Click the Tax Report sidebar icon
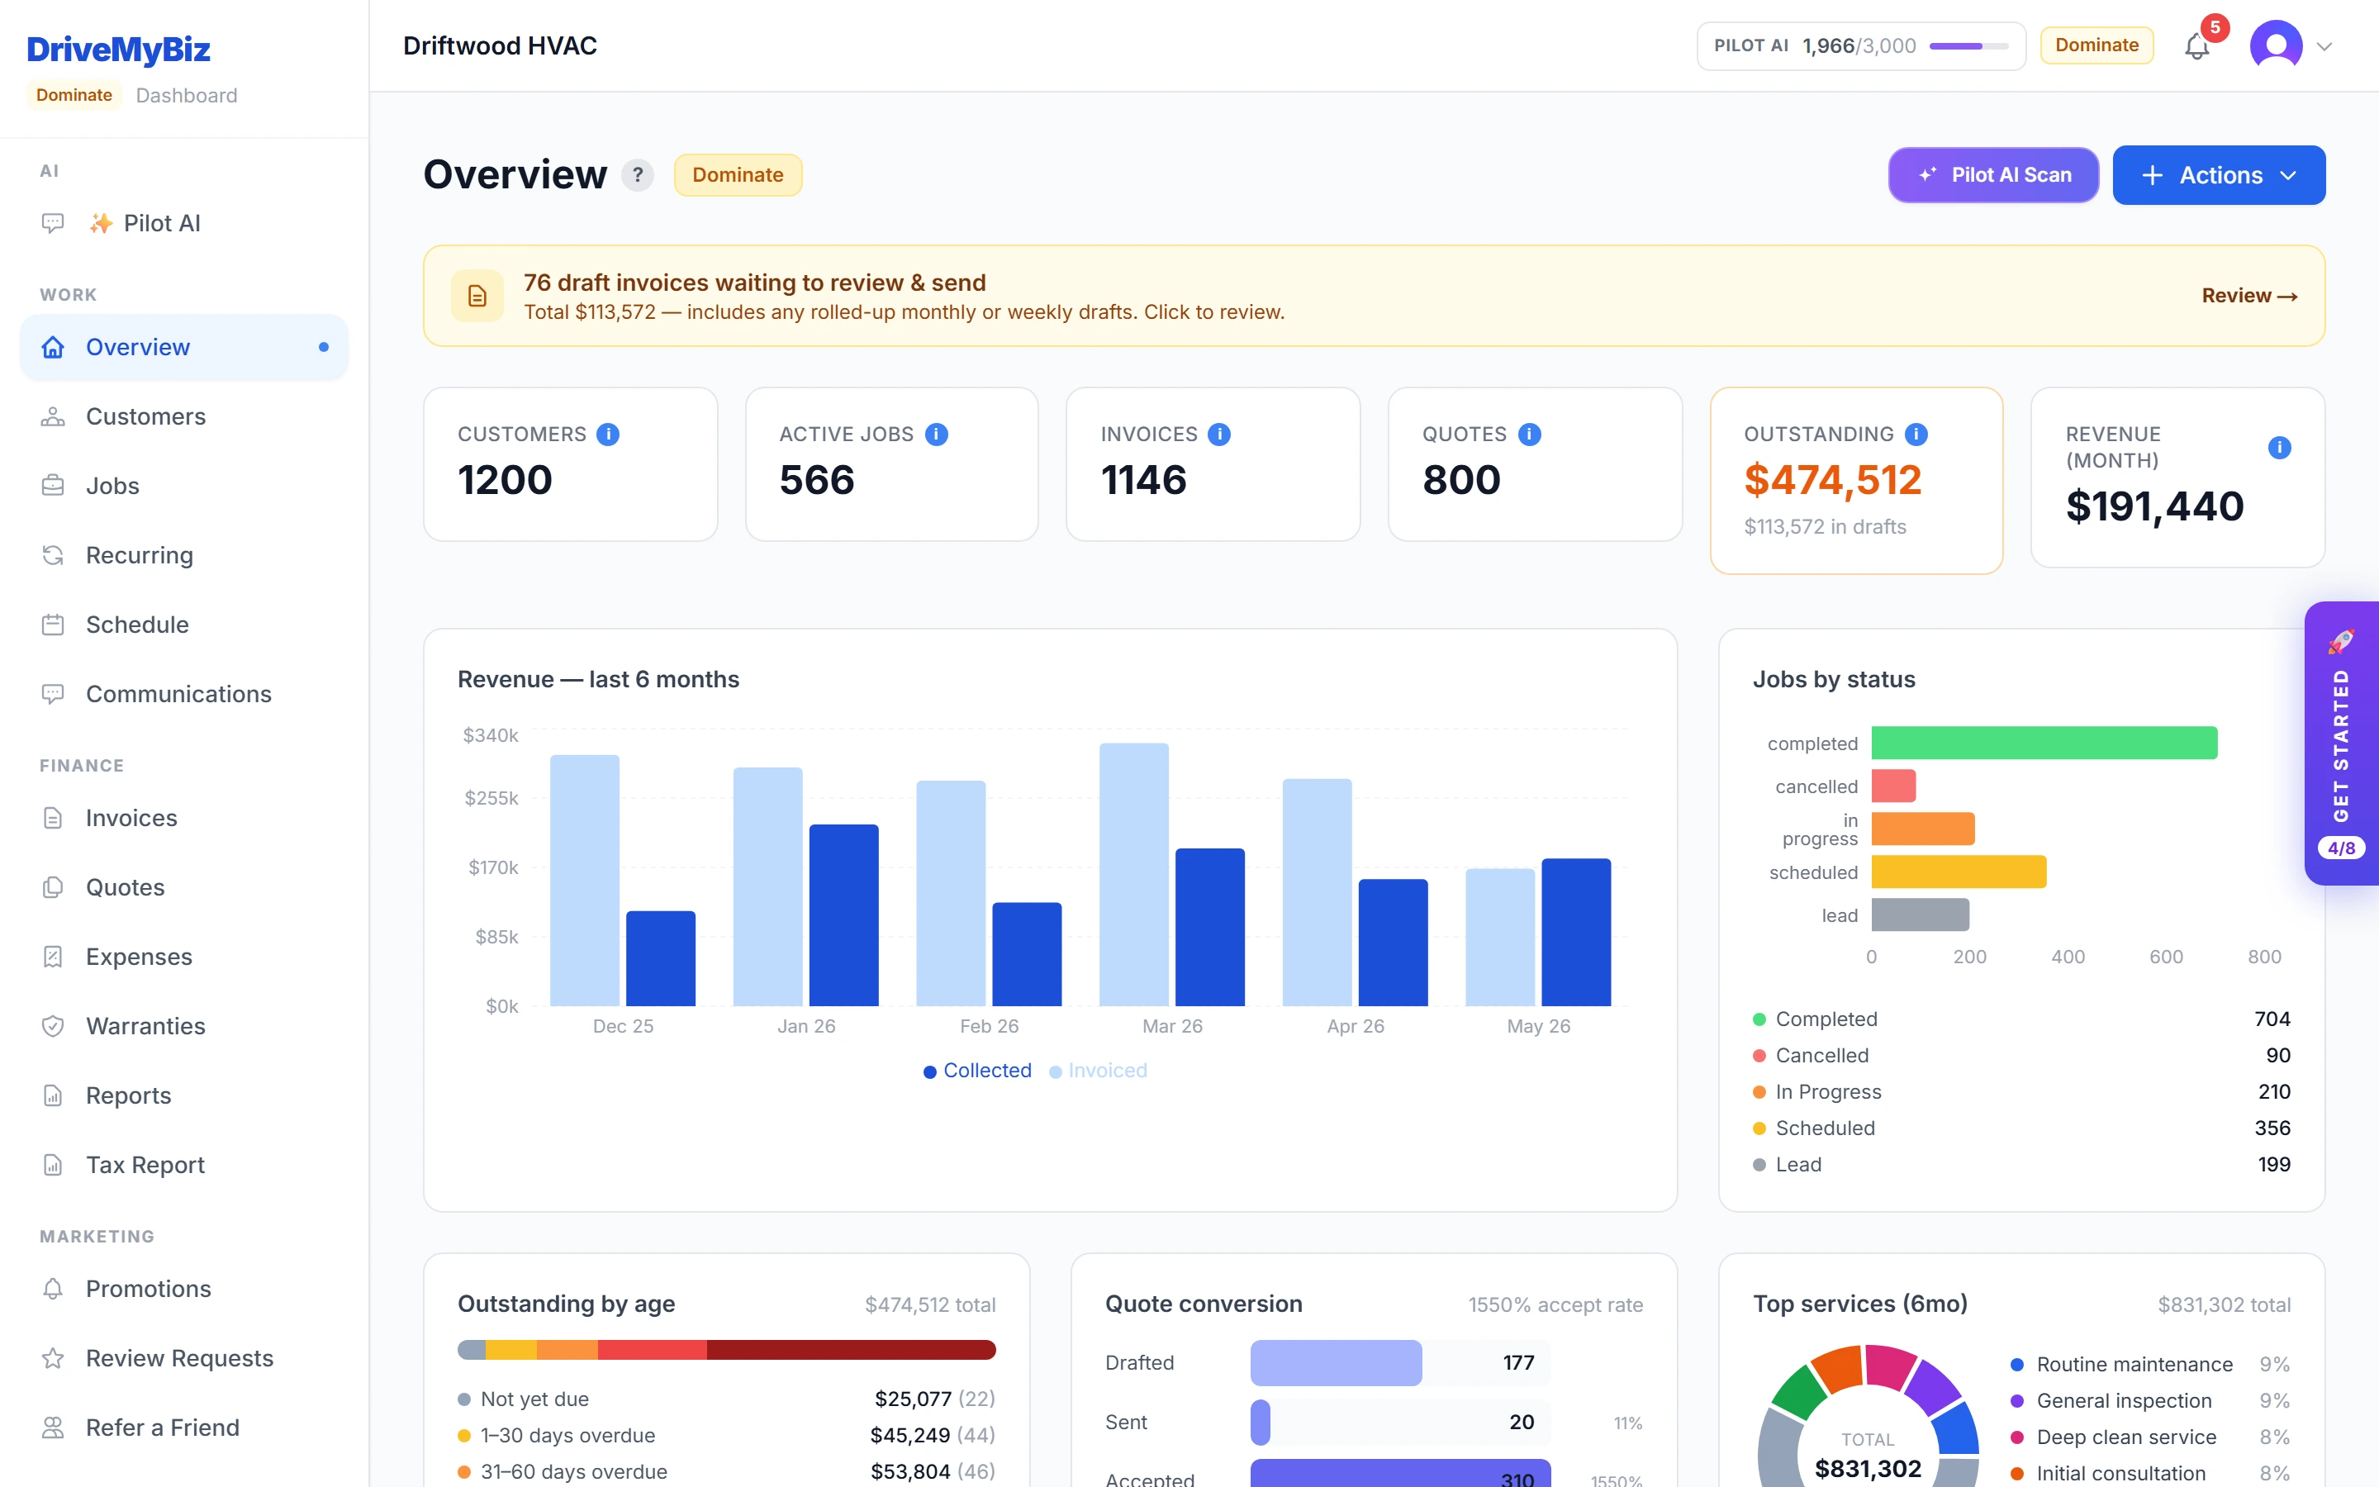Image resolution: width=2379 pixels, height=1487 pixels. (53, 1165)
